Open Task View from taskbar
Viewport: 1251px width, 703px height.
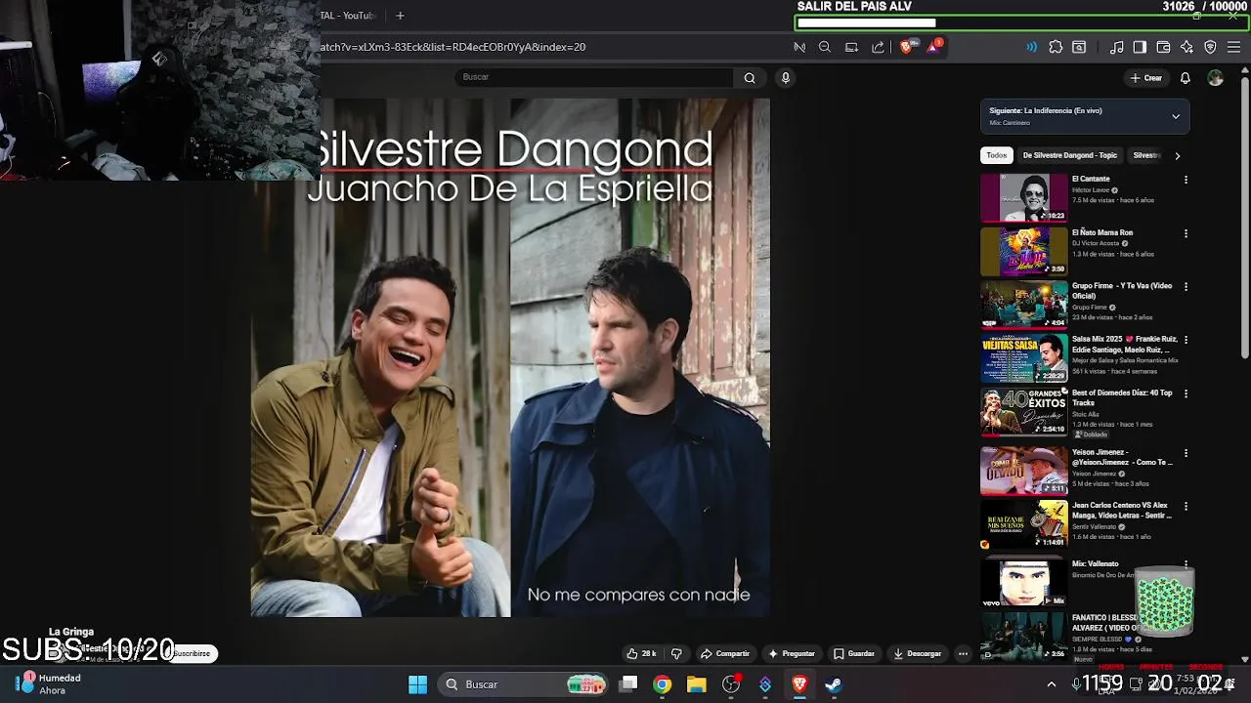click(628, 684)
